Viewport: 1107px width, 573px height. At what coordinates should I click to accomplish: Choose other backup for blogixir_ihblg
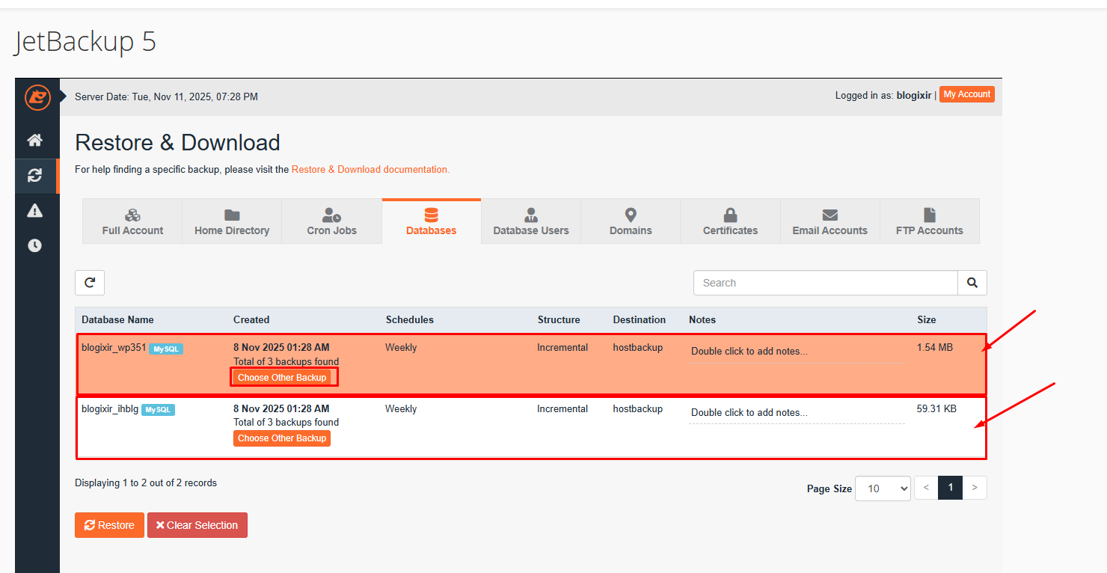(x=282, y=438)
